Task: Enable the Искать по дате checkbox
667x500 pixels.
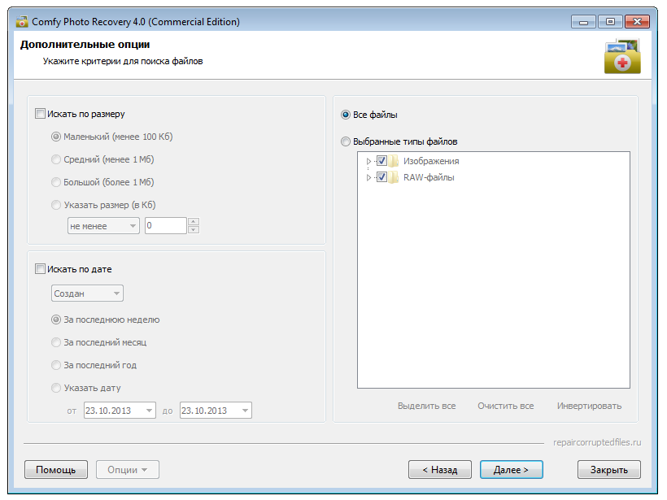Action: tap(40, 269)
